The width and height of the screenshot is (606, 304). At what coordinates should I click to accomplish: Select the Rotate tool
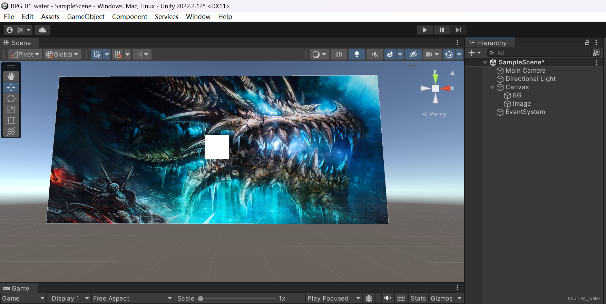11,98
